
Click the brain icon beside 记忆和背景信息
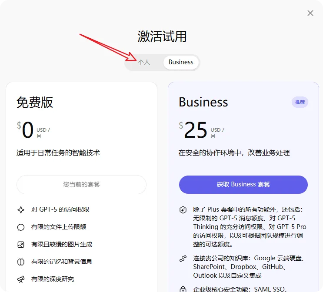point(21,262)
